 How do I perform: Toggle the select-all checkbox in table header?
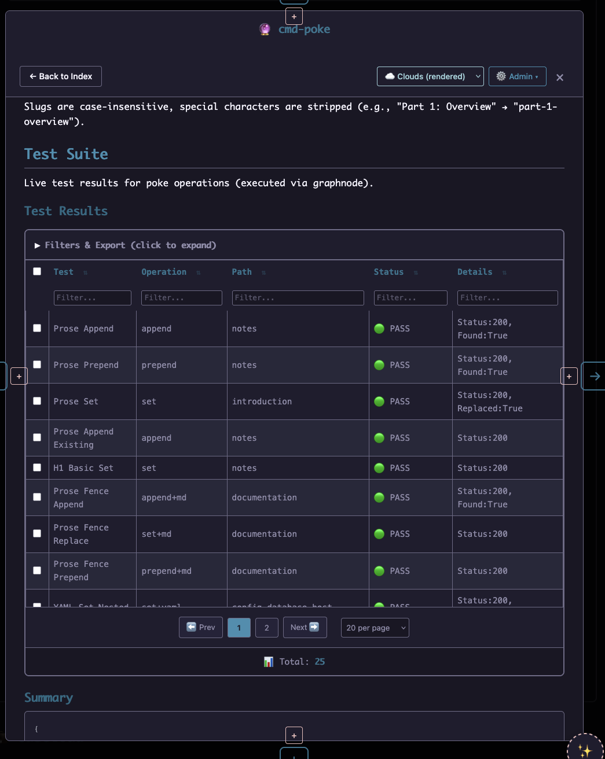coord(37,271)
